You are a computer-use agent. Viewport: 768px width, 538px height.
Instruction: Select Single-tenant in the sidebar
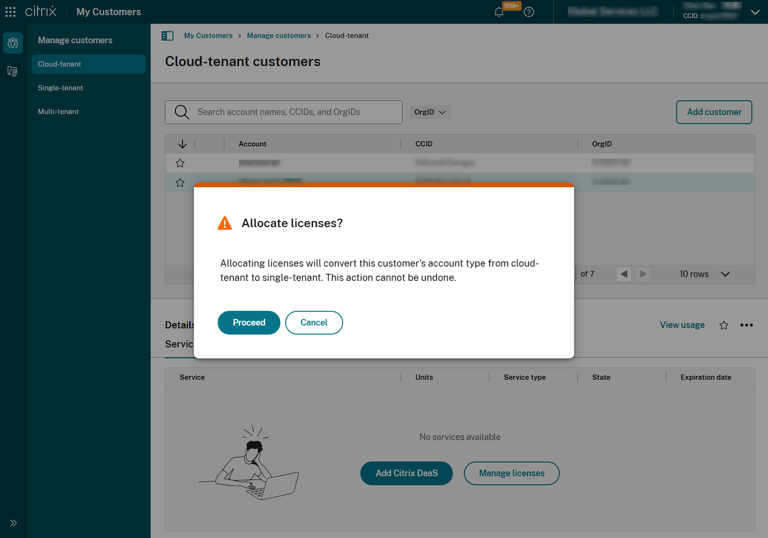[60, 87]
